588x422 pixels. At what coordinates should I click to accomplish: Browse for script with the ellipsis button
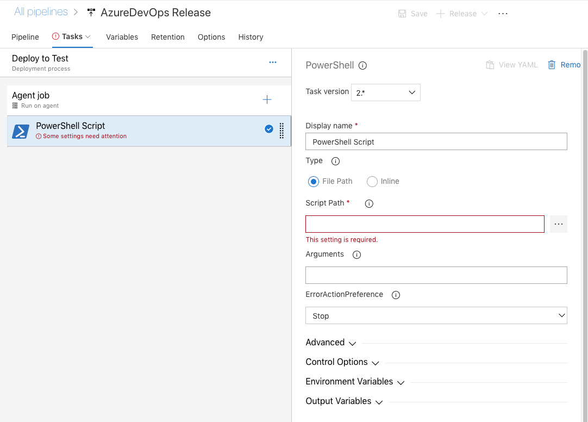point(558,224)
